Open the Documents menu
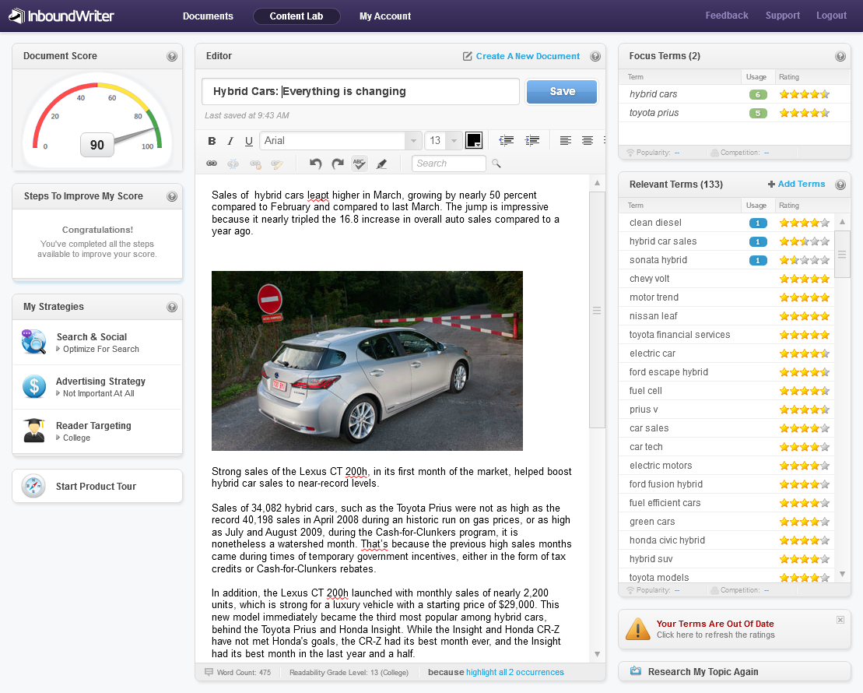The image size is (863, 693). pyautogui.click(x=208, y=16)
